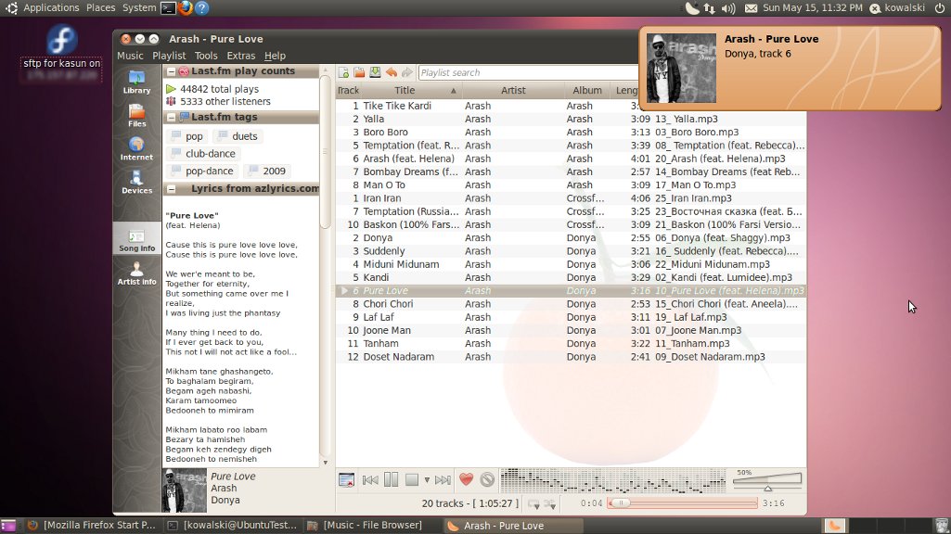Image resolution: width=951 pixels, height=534 pixels.
Task: Open the Playlist menu
Action: pyautogui.click(x=169, y=55)
